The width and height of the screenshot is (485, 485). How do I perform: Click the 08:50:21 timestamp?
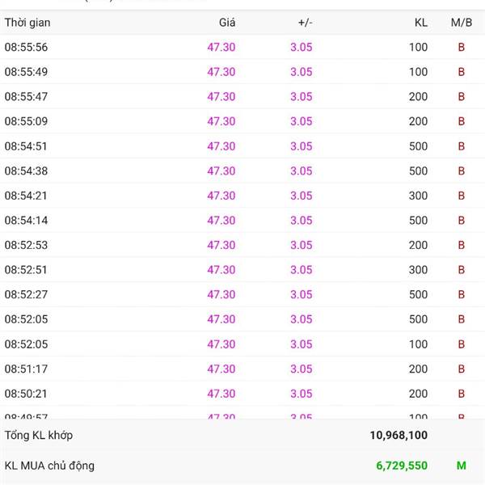pyautogui.click(x=26, y=394)
